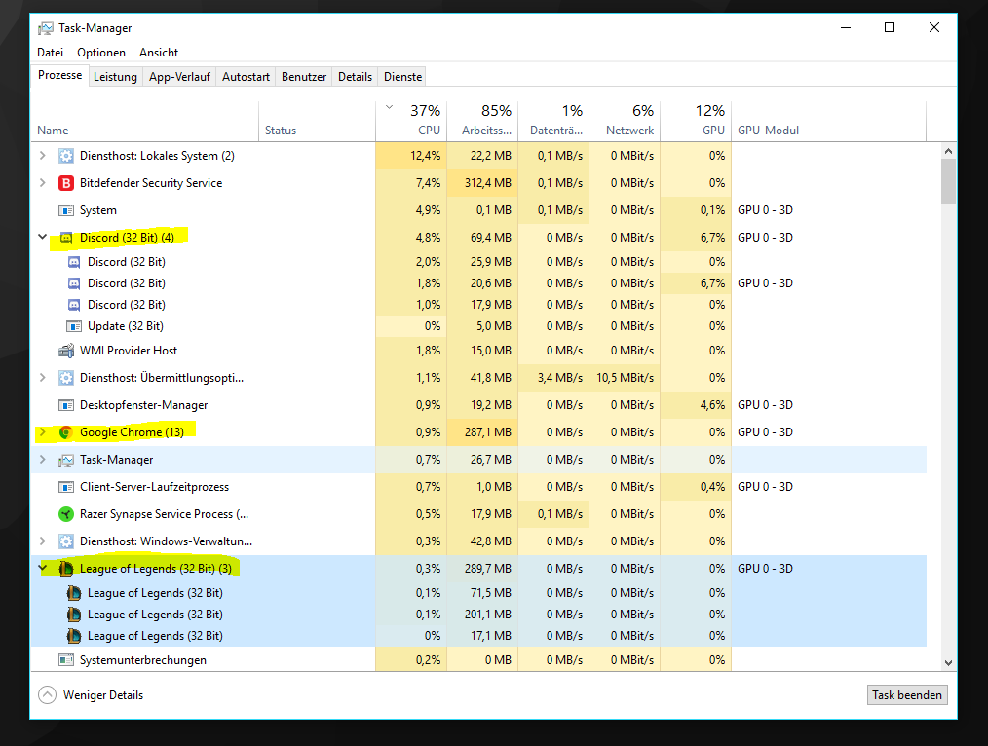Expand Diensthost: Windows-Verwaltun... group
Viewport: 988px width, 746px height.
point(42,541)
